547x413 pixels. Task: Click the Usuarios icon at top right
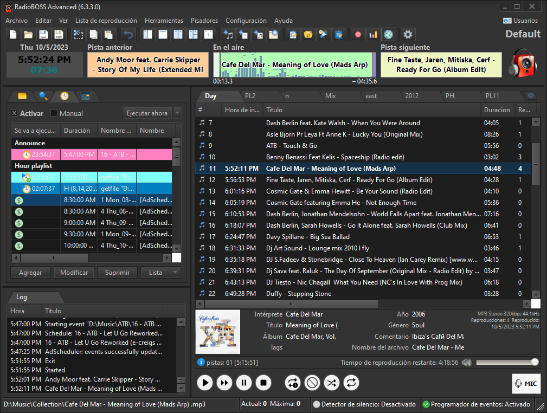[507, 21]
